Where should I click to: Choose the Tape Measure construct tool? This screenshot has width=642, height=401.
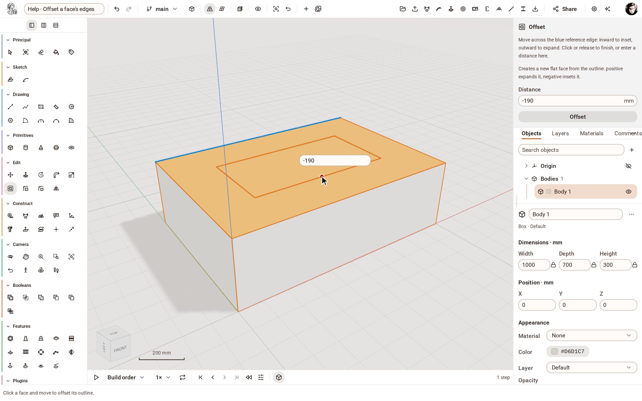pos(10,216)
